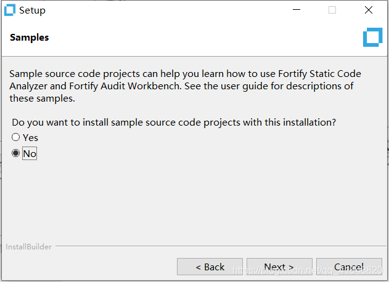Select the No radio button circle
The image size is (389, 282).
click(x=16, y=153)
